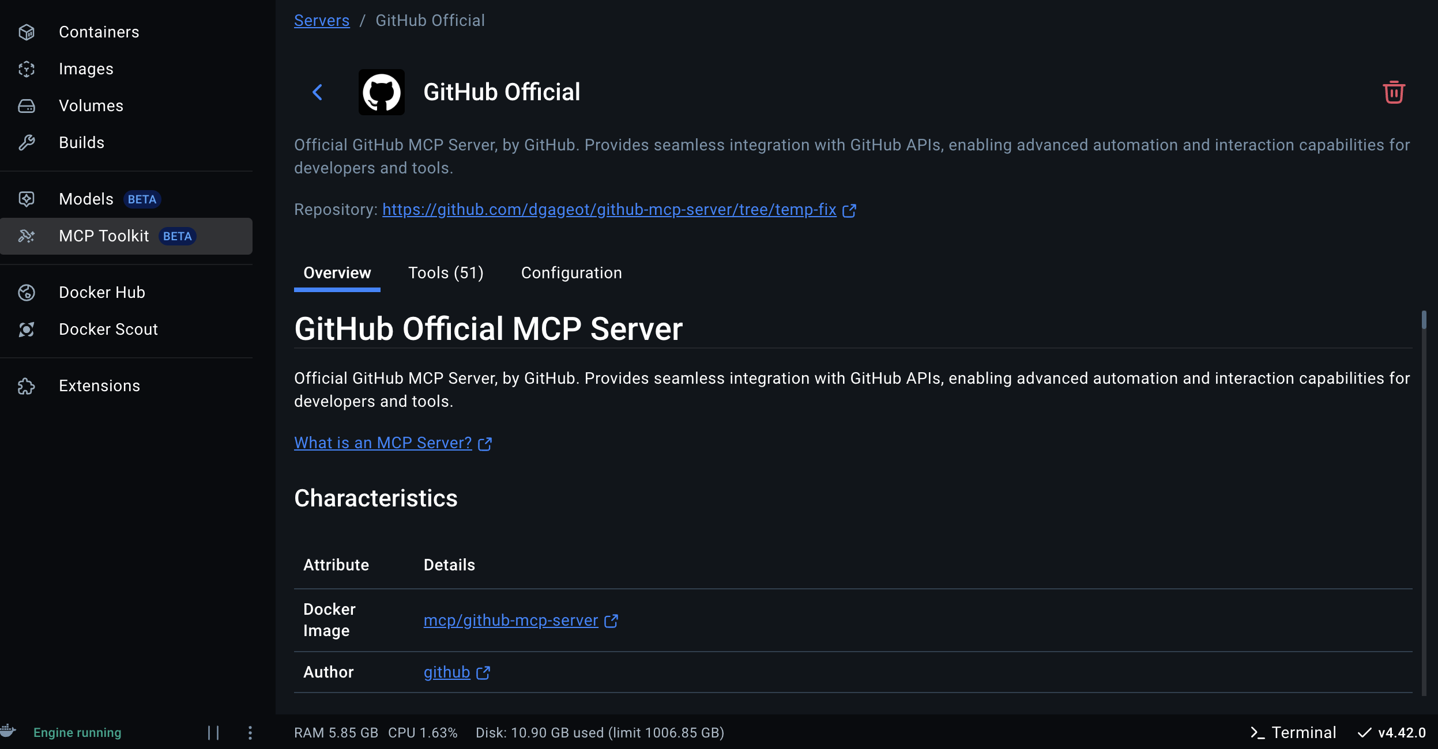Open the Terminal from status bar
Viewport: 1438px width, 749px height.
click(x=1293, y=732)
